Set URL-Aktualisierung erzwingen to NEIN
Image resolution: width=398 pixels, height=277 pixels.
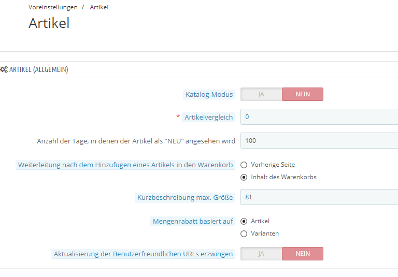(x=303, y=254)
